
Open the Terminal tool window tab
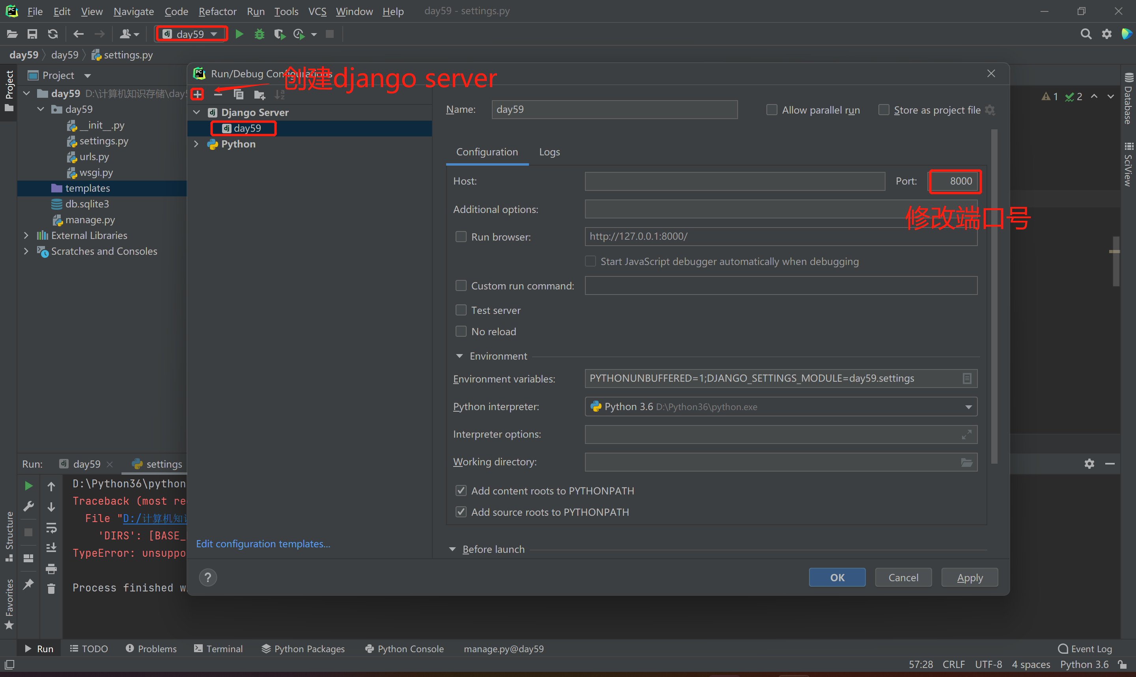coord(219,649)
